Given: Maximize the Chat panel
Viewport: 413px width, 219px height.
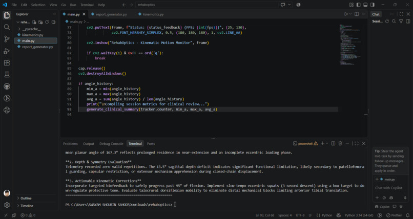Looking at the screenshot, I should tap(401, 14).
